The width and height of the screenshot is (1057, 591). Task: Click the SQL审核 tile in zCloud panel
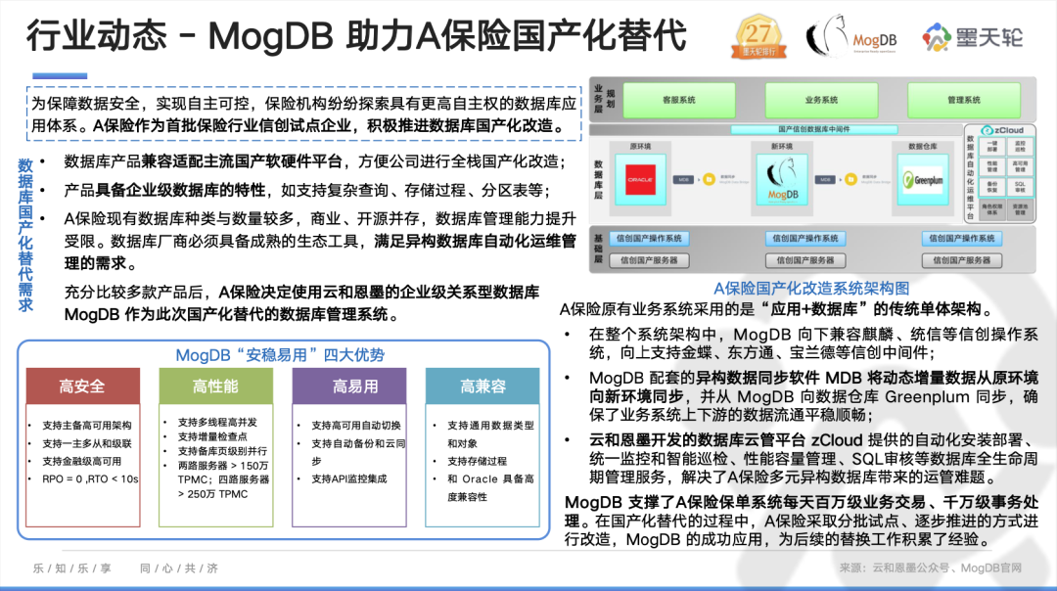pyautogui.click(x=1020, y=187)
